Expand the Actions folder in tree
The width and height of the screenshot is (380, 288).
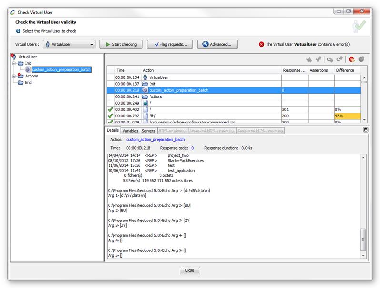(13, 76)
